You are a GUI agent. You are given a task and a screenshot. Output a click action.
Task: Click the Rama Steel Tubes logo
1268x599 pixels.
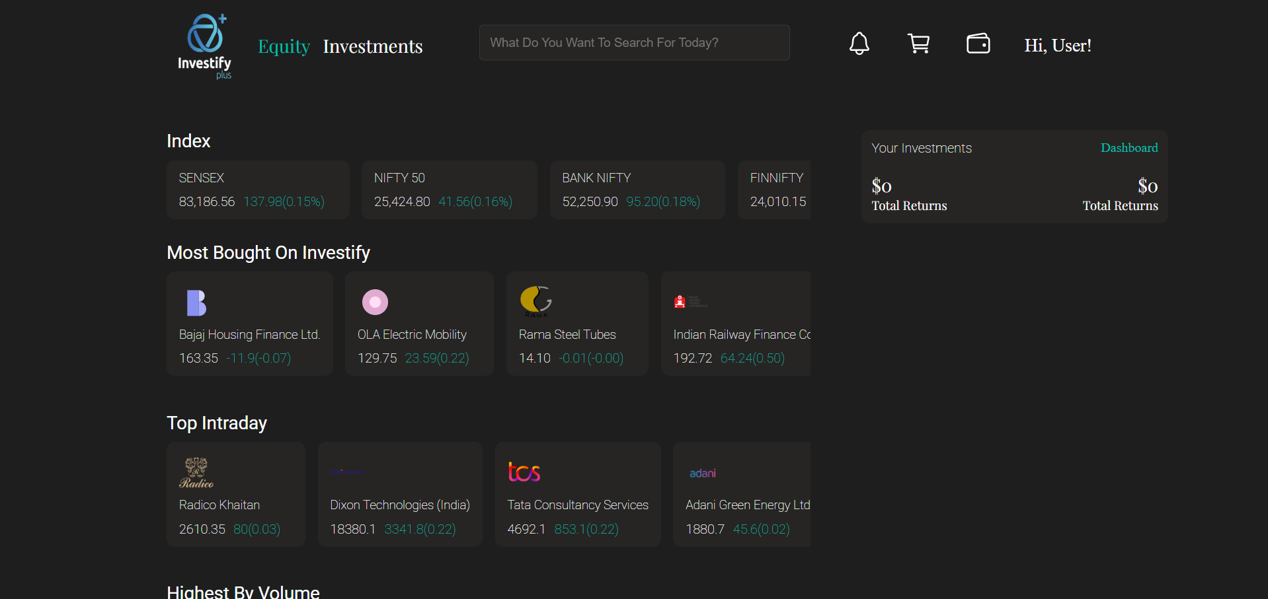point(535,300)
